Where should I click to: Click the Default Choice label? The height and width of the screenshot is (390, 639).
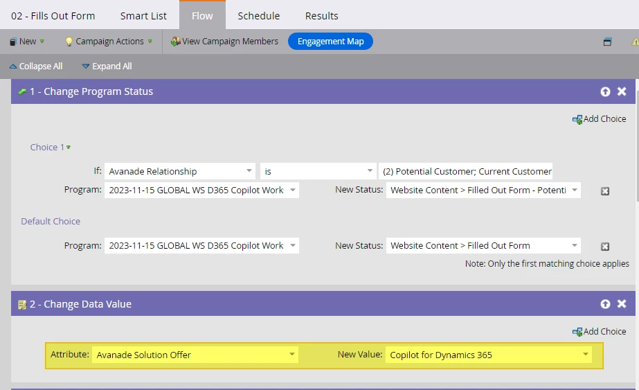pyautogui.click(x=51, y=222)
